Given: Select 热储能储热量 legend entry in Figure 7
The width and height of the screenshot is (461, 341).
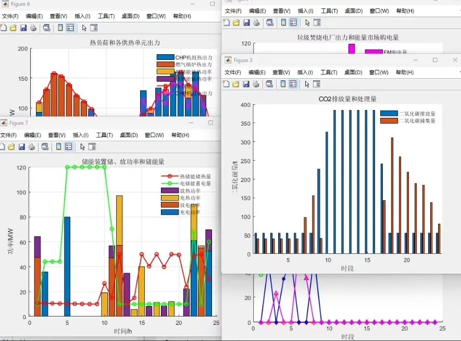Looking at the screenshot, I should [x=186, y=176].
